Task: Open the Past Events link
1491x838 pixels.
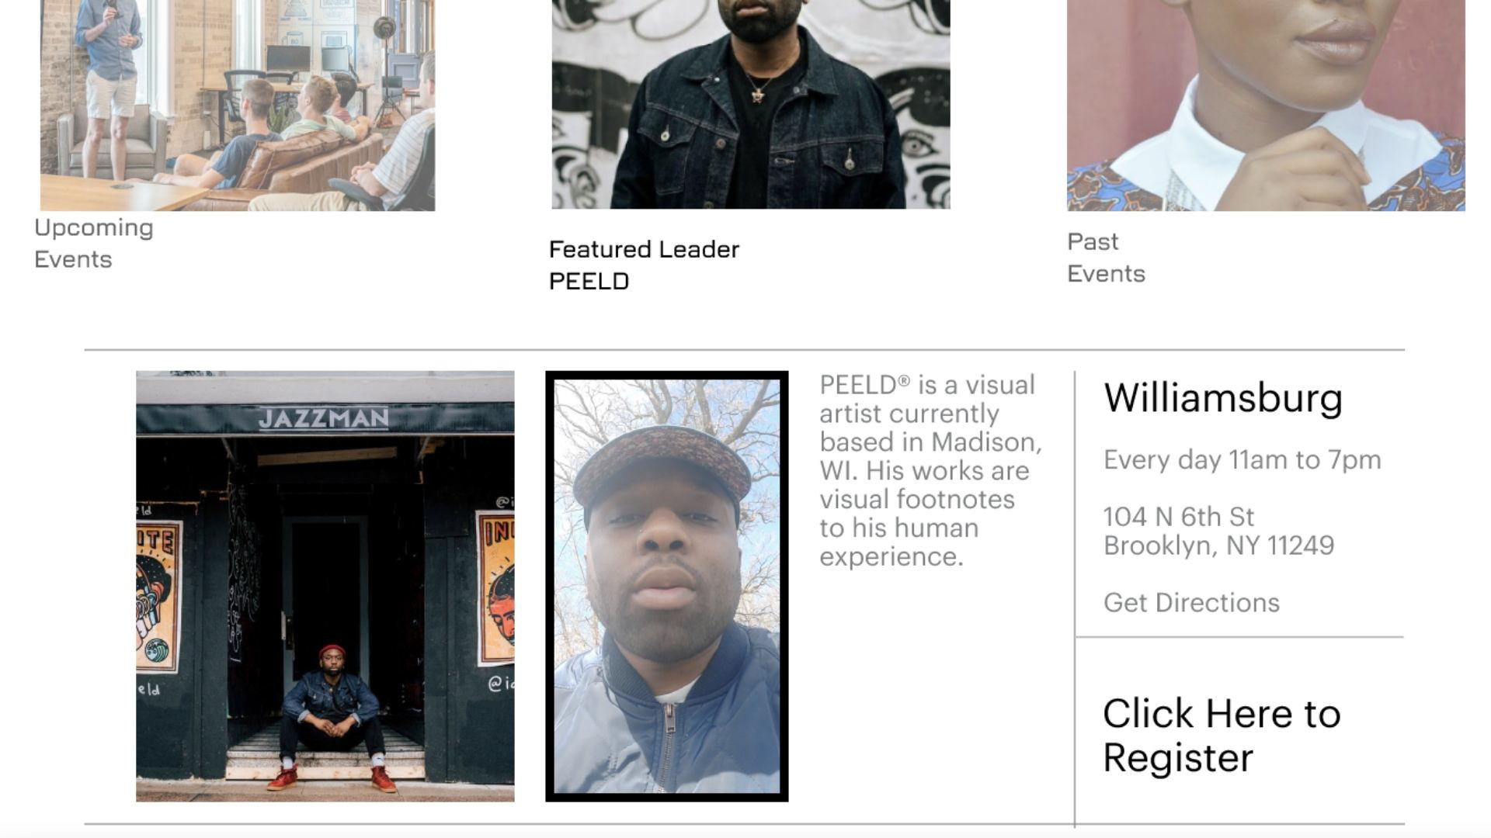Action: point(1106,258)
